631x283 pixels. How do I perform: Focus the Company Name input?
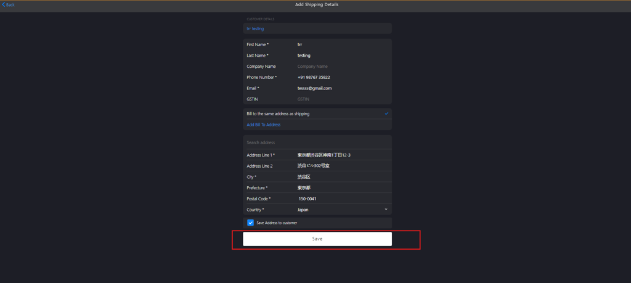click(343, 67)
